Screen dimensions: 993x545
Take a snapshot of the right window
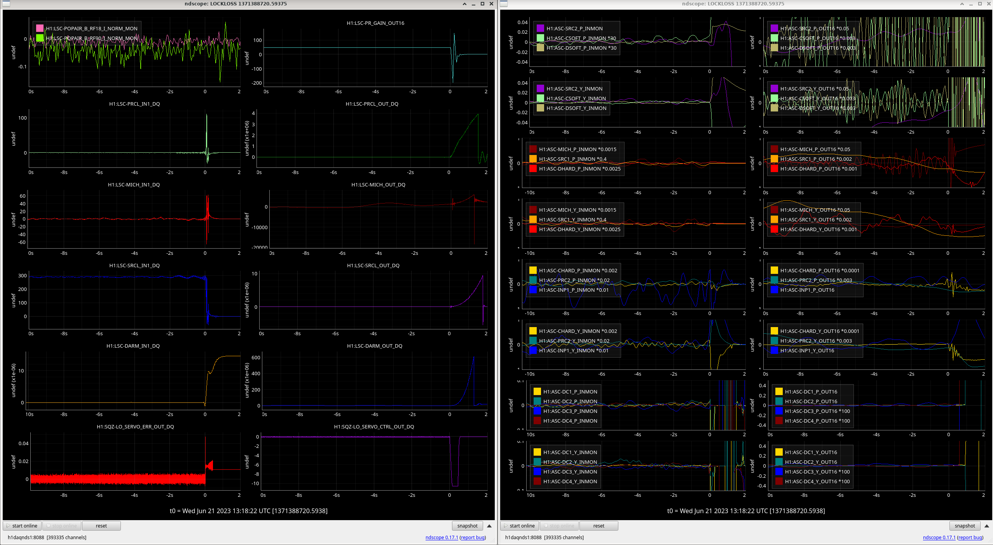coord(965,526)
